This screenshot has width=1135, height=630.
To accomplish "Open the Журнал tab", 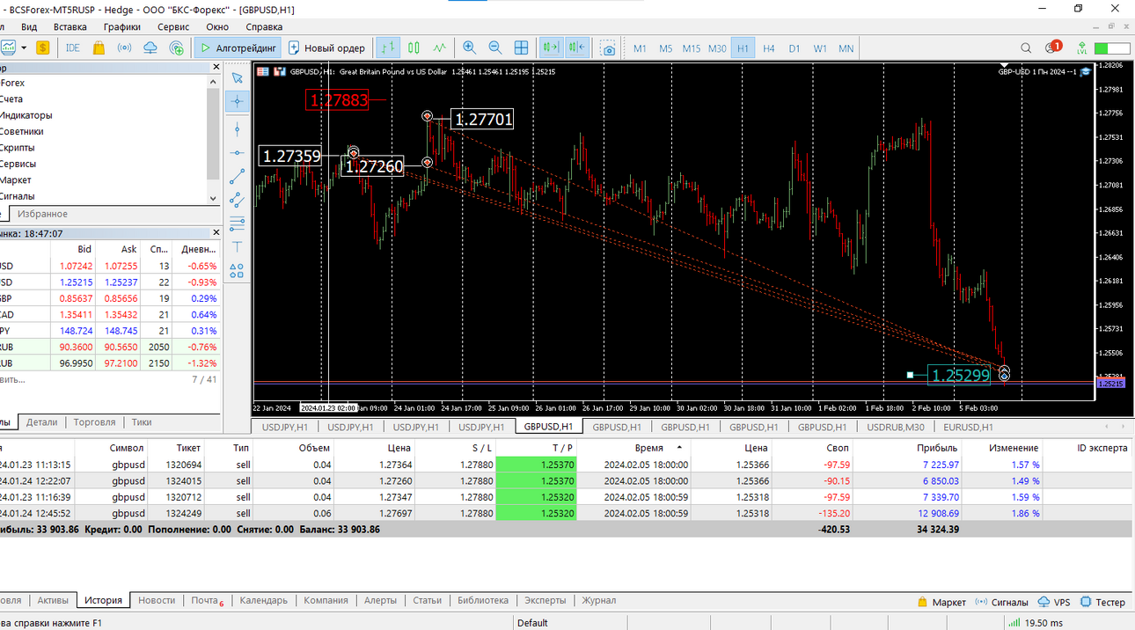I will 598,601.
